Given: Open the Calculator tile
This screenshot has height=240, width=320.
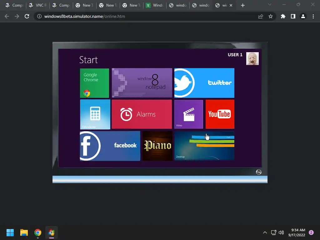Looking at the screenshot, I should tap(95, 114).
